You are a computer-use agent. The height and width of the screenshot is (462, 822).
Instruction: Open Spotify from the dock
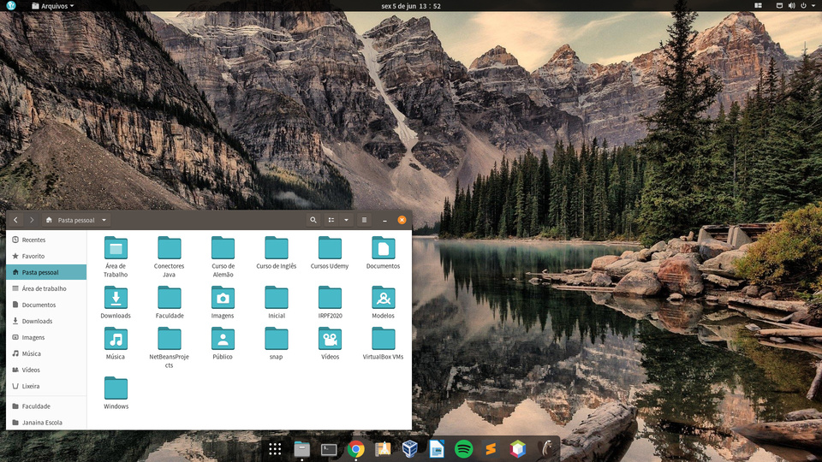pyautogui.click(x=463, y=448)
